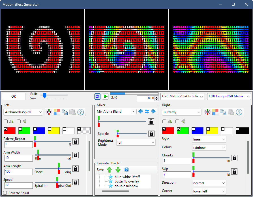
Task: Paste settings into the Left effect
Action: click(x=72, y=112)
